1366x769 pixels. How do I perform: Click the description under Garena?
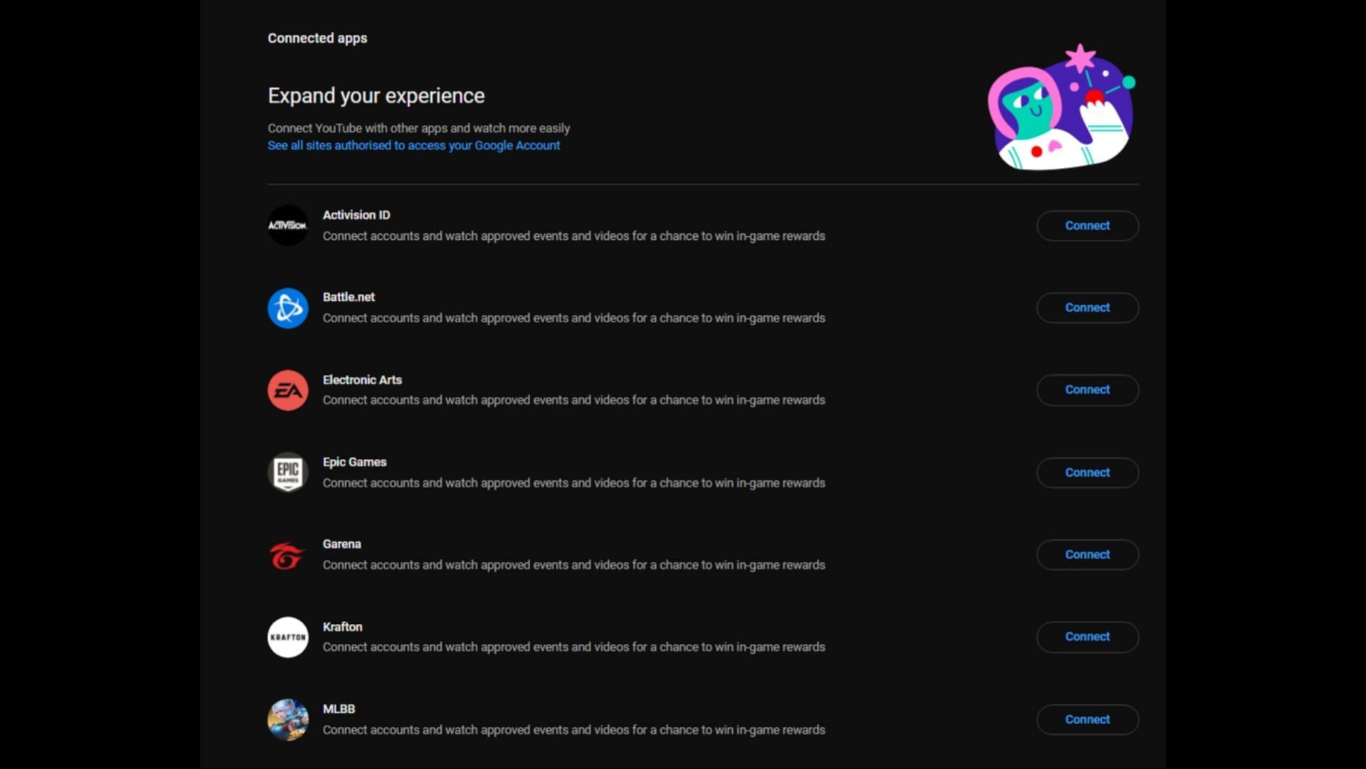pos(573,565)
